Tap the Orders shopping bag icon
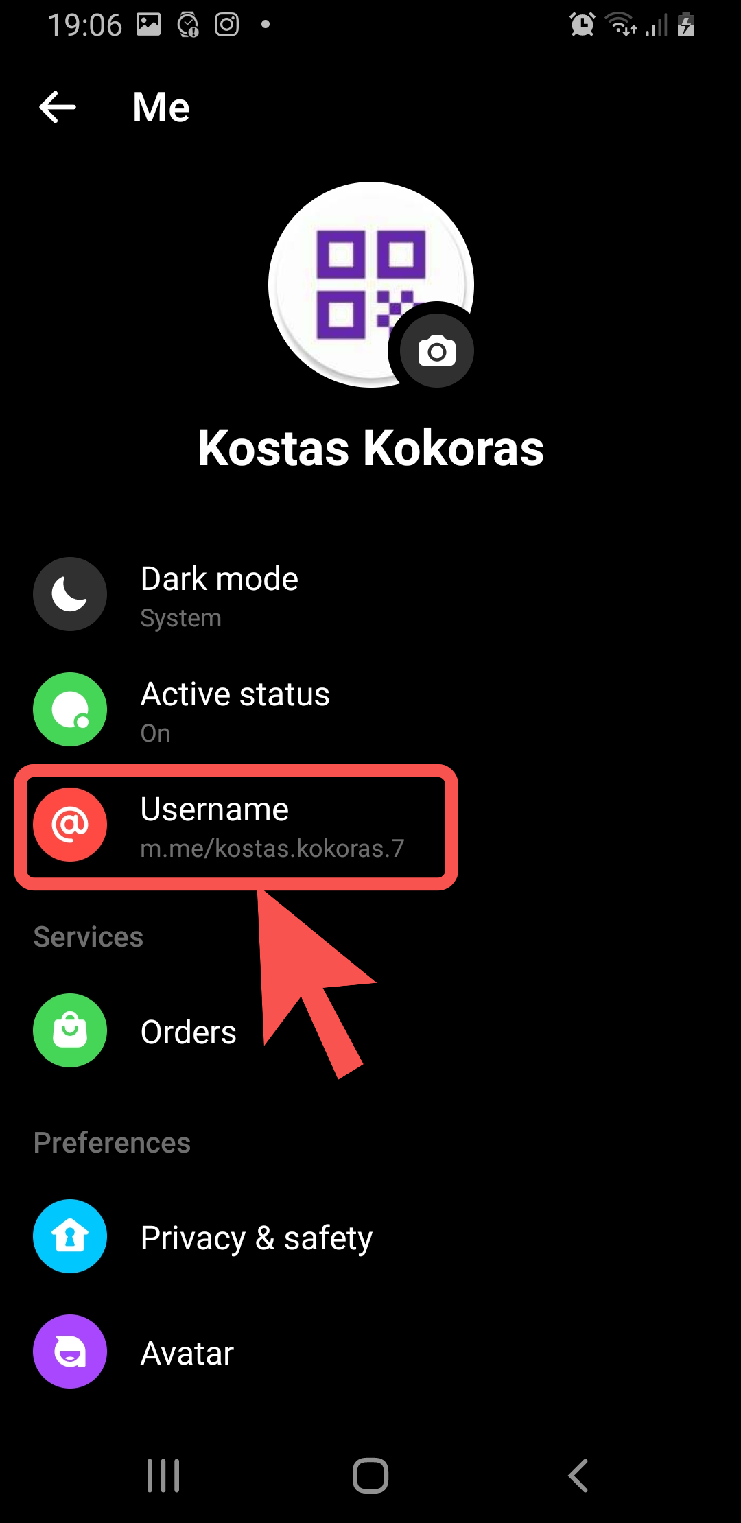 pos(70,1030)
